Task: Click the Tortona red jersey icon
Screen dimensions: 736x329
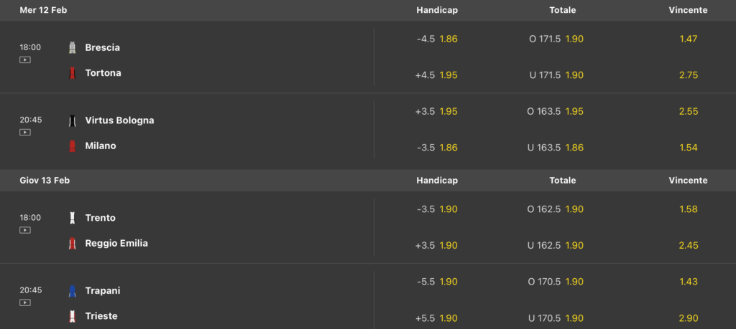Action: pyautogui.click(x=72, y=73)
